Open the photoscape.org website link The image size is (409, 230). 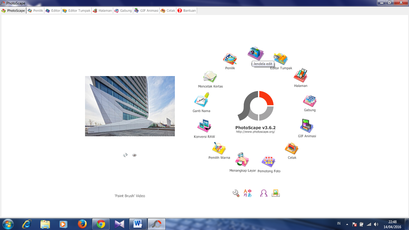click(x=255, y=132)
